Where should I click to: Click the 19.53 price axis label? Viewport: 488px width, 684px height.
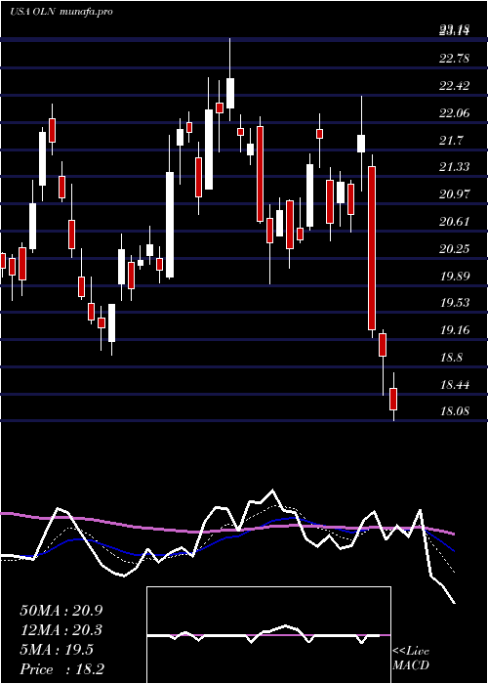[455, 303]
